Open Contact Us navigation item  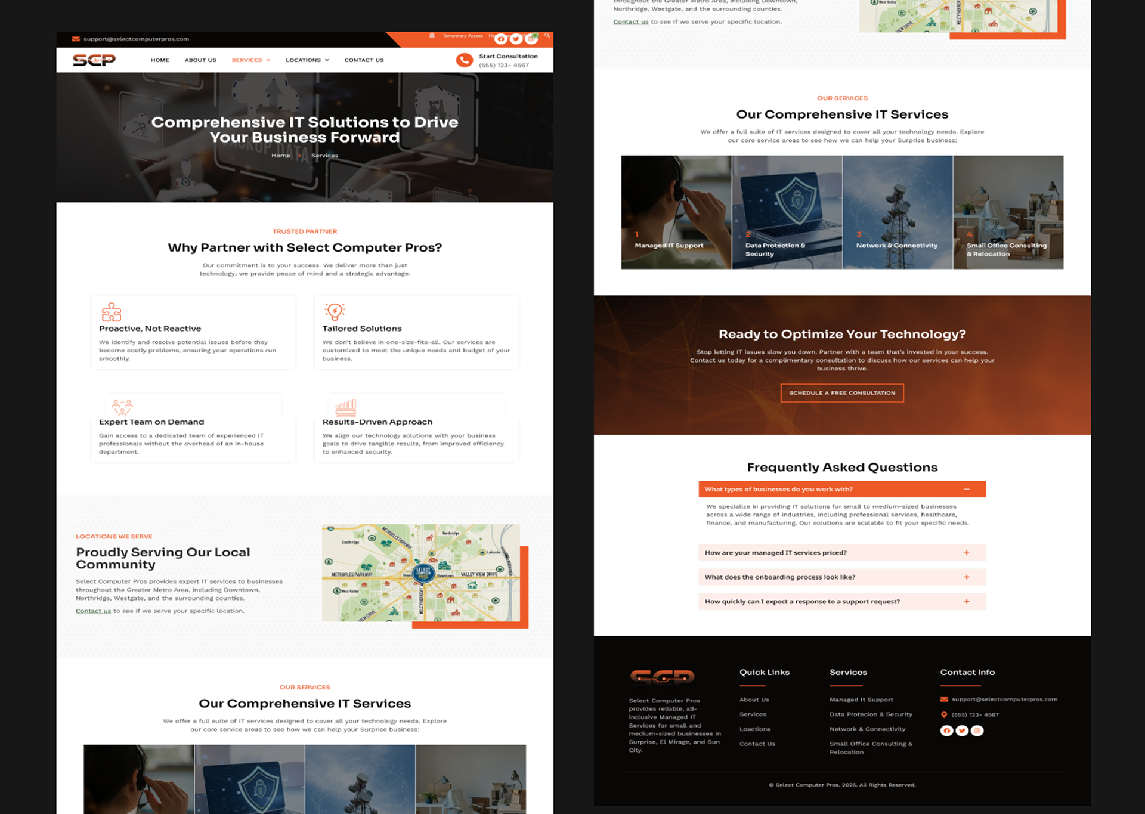[364, 60]
